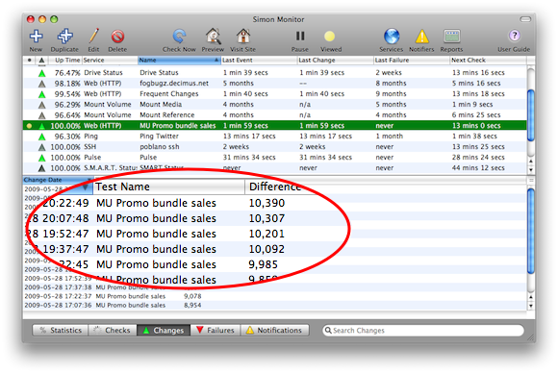Sort by the Next Check column header
This screenshot has height=373, width=558.
[488, 61]
